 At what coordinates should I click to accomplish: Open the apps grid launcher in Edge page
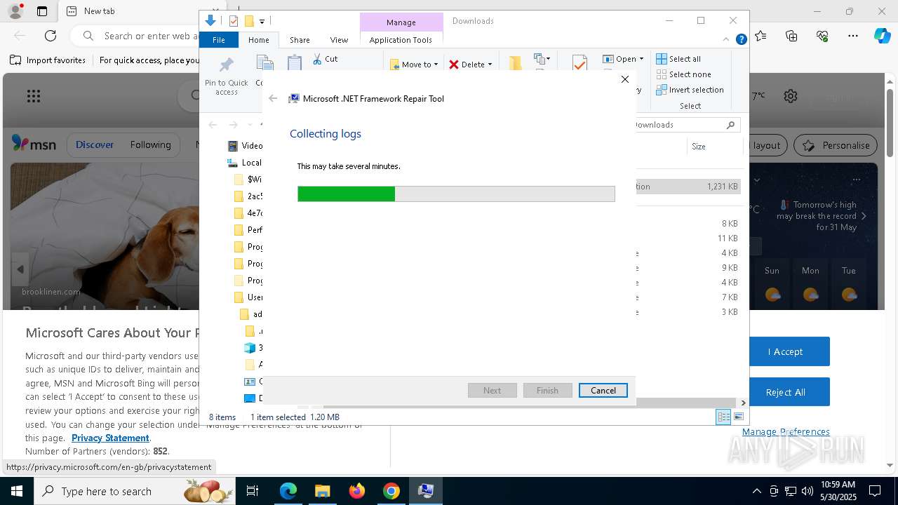click(x=33, y=96)
